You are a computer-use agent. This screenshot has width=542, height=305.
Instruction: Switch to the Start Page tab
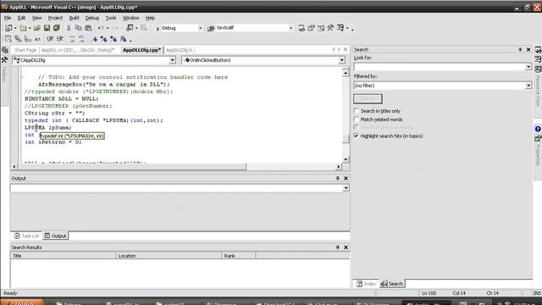[25, 50]
